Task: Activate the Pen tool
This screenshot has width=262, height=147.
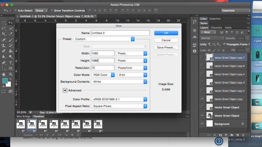Action: tap(4, 62)
